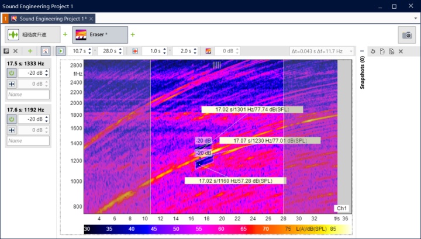Click the f/Hz axis label
This screenshot has width=421, height=239.
[78, 74]
